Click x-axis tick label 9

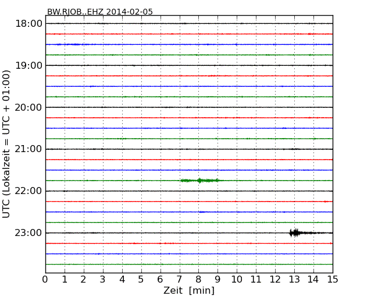pyautogui.click(x=217, y=280)
